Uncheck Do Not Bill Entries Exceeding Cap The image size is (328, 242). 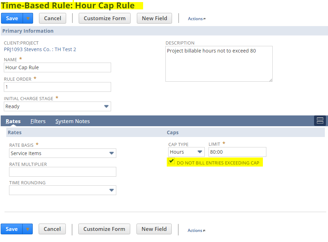[x=171, y=161]
